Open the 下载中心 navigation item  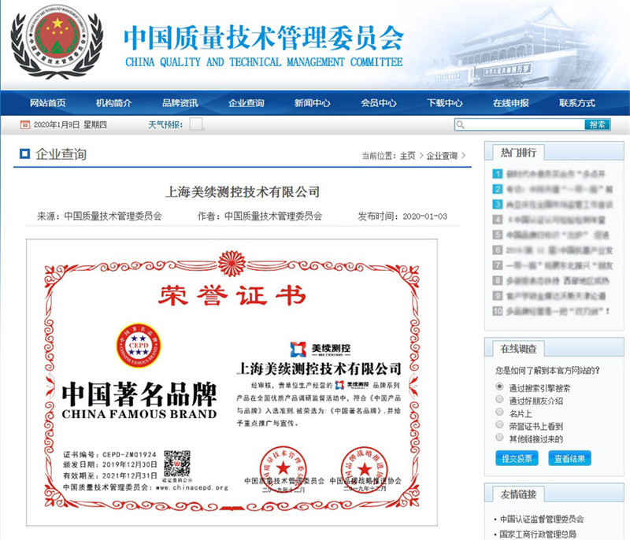tap(444, 103)
